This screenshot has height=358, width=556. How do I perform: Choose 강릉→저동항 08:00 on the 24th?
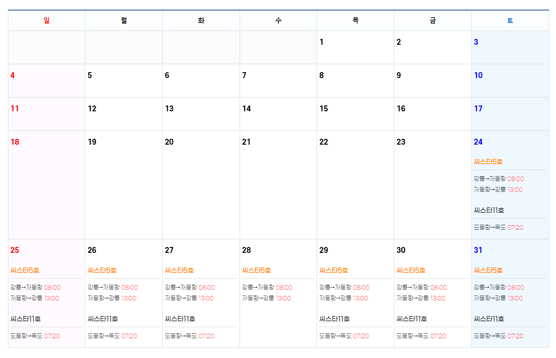pyautogui.click(x=499, y=179)
